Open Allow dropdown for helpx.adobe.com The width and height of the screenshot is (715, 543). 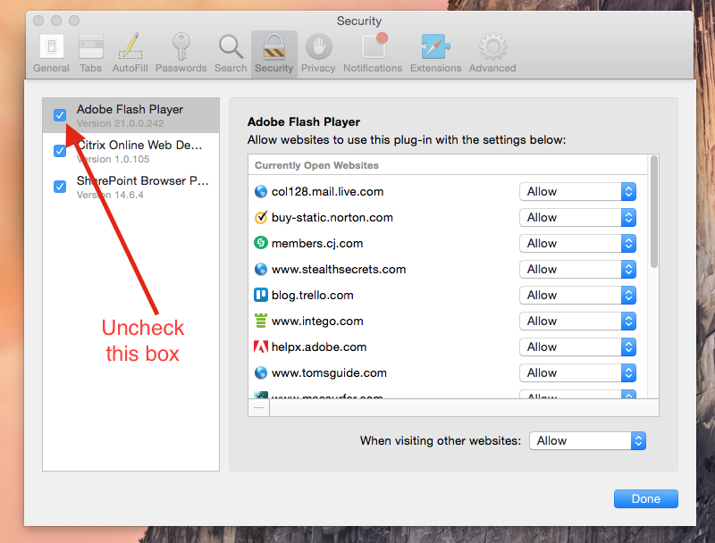pyautogui.click(x=577, y=347)
